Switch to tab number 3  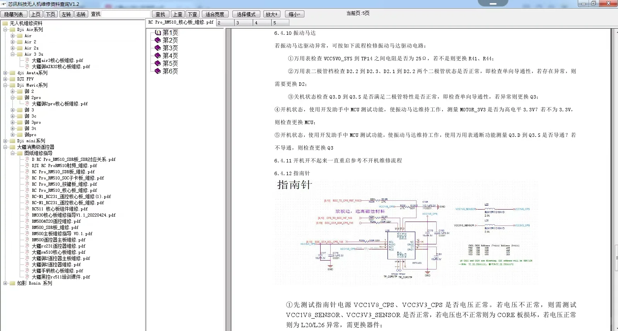tap(243, 23)
